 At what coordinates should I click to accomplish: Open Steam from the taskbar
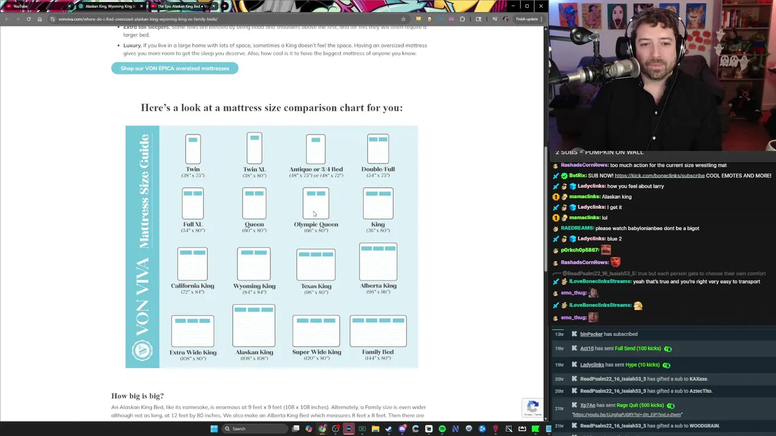[x=389, y=429]
